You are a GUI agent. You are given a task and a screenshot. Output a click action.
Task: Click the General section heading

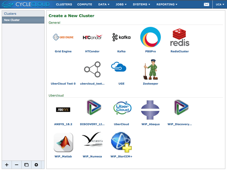coord(54,23)
